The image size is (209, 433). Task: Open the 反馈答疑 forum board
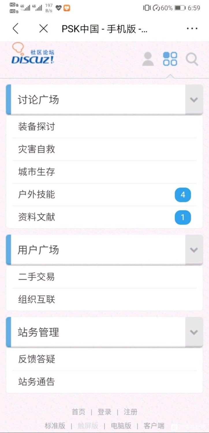[104, 359]
